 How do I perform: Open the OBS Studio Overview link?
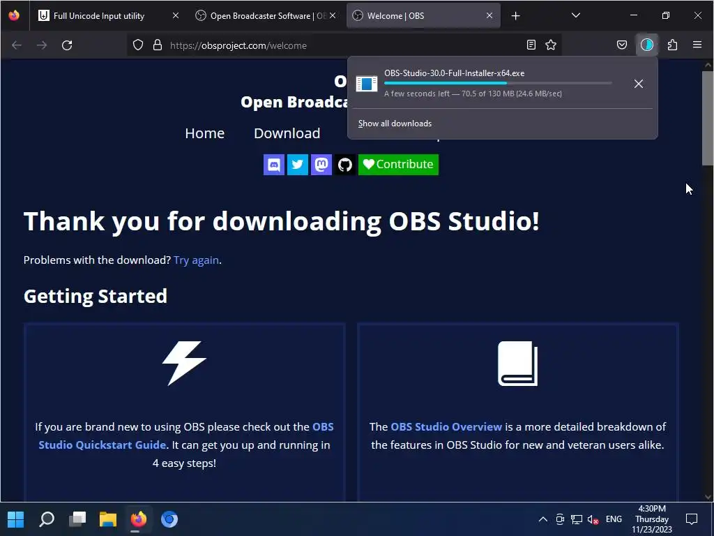[x=446, y=426]
